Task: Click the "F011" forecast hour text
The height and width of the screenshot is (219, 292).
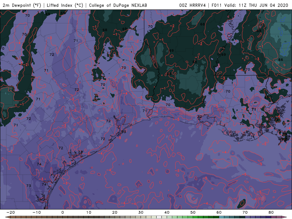Action: pos(216,5)
